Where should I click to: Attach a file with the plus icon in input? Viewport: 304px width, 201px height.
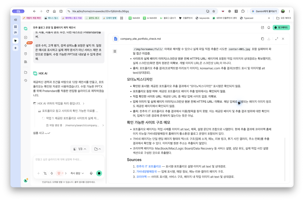(x=38, y=173)
